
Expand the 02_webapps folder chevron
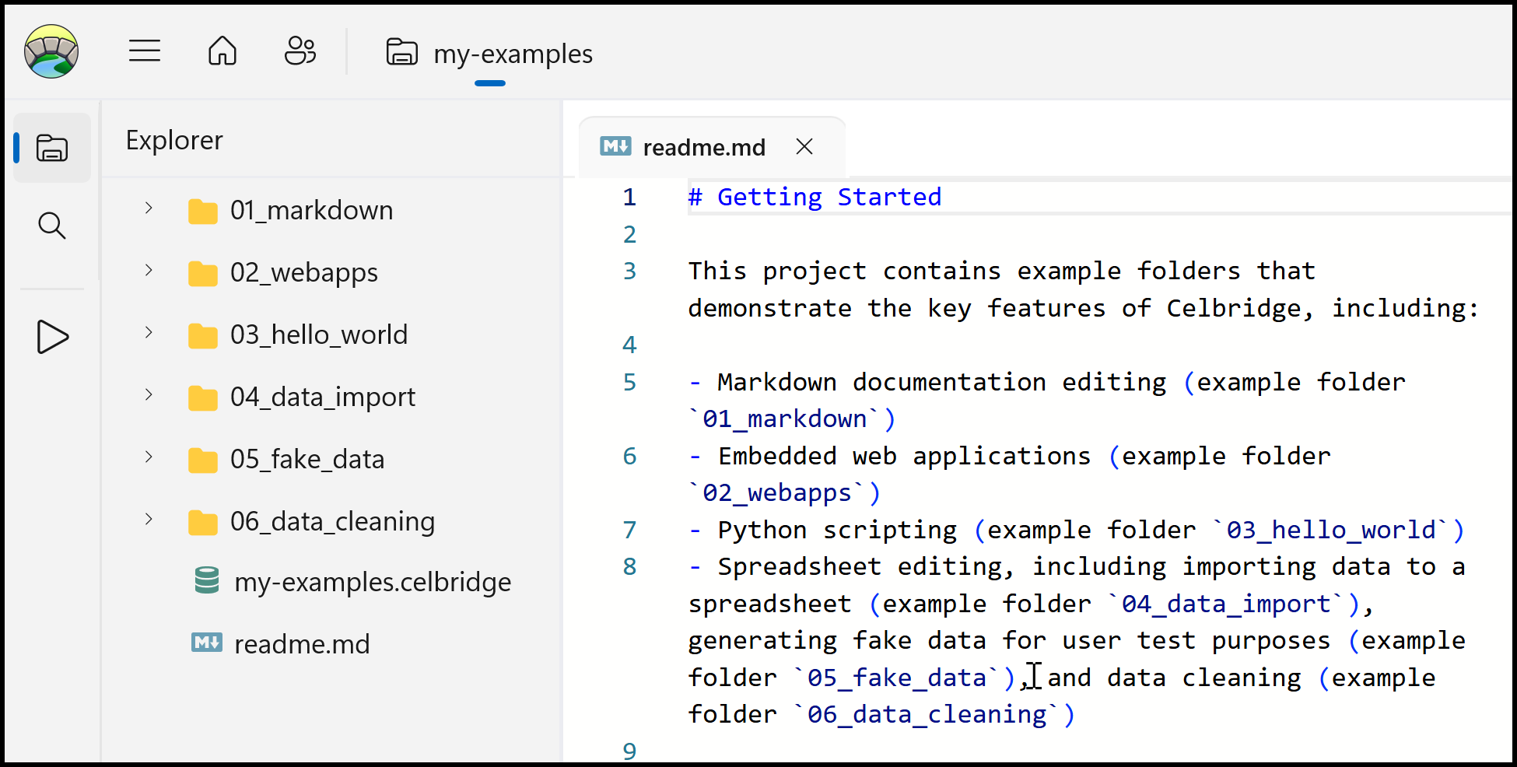point(149,270)
